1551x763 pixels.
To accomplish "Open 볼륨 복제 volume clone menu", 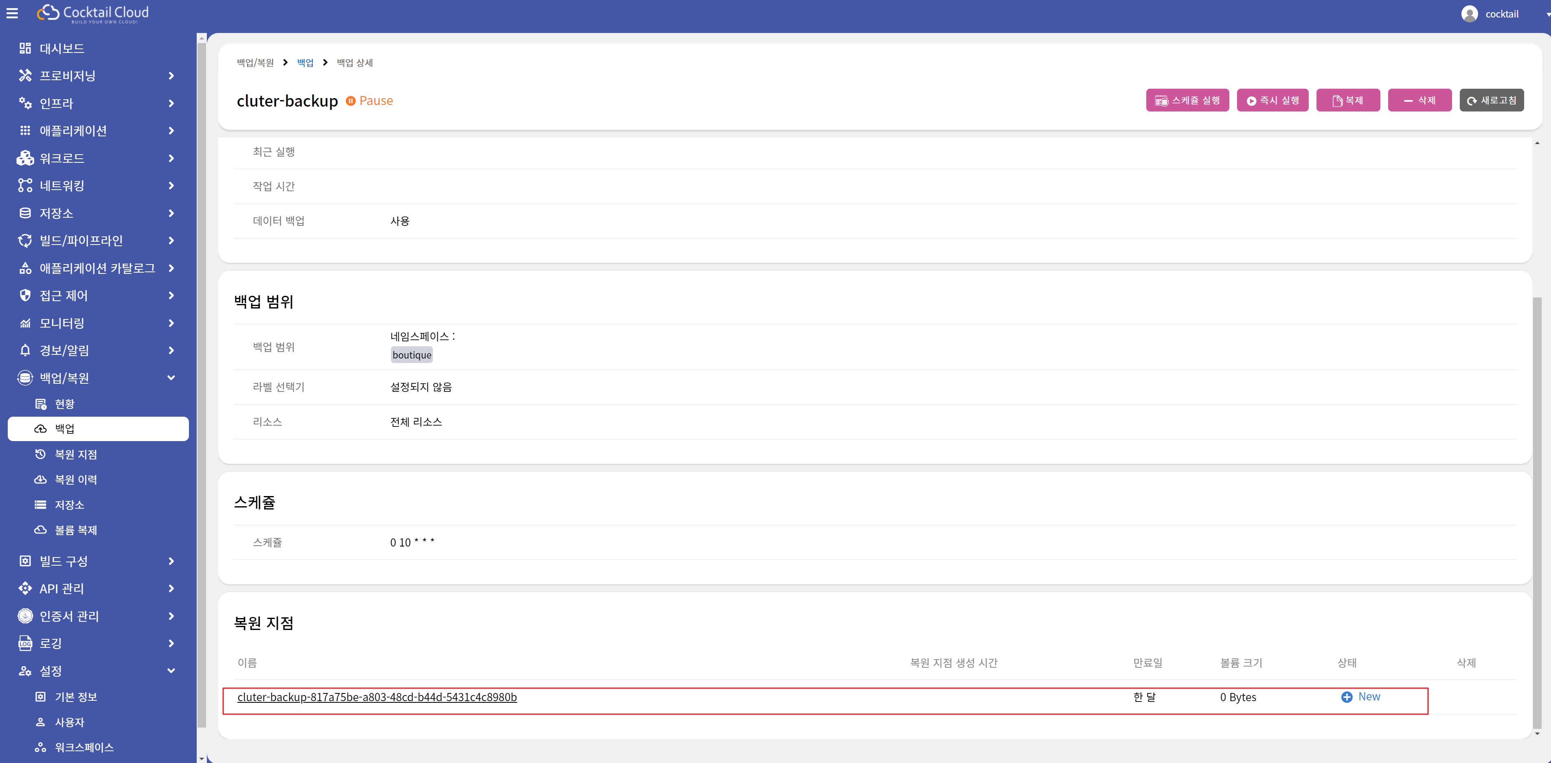I will tap(76, 530).
